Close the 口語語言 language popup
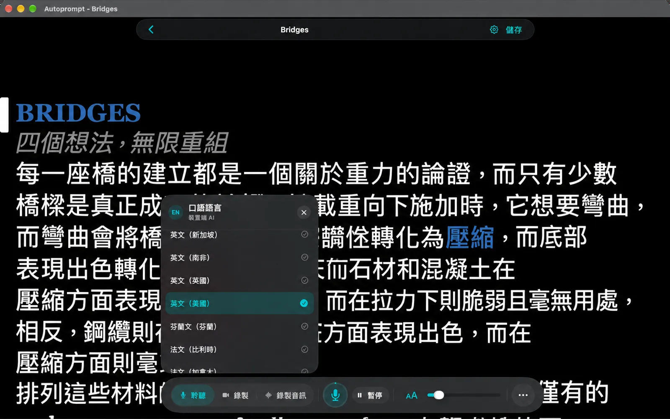Screen dimensions: 670x419 tap(304, 212)
